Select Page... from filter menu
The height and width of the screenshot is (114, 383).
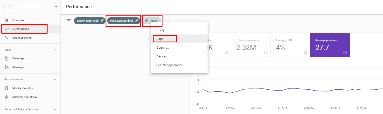pyautogui.click(x=179, y=39)
